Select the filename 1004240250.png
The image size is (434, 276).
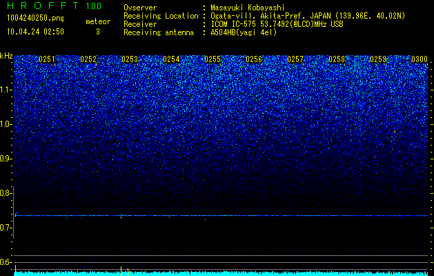pyautogui.click(x=36, y=18)
